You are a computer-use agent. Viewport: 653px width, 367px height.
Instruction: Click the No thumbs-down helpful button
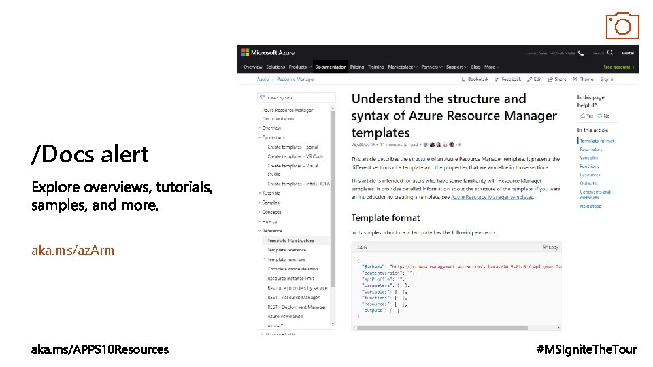(603, 116)
